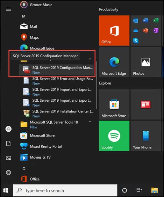Click the Office tile
Screen dimensions: 164x197
point(114,30)
